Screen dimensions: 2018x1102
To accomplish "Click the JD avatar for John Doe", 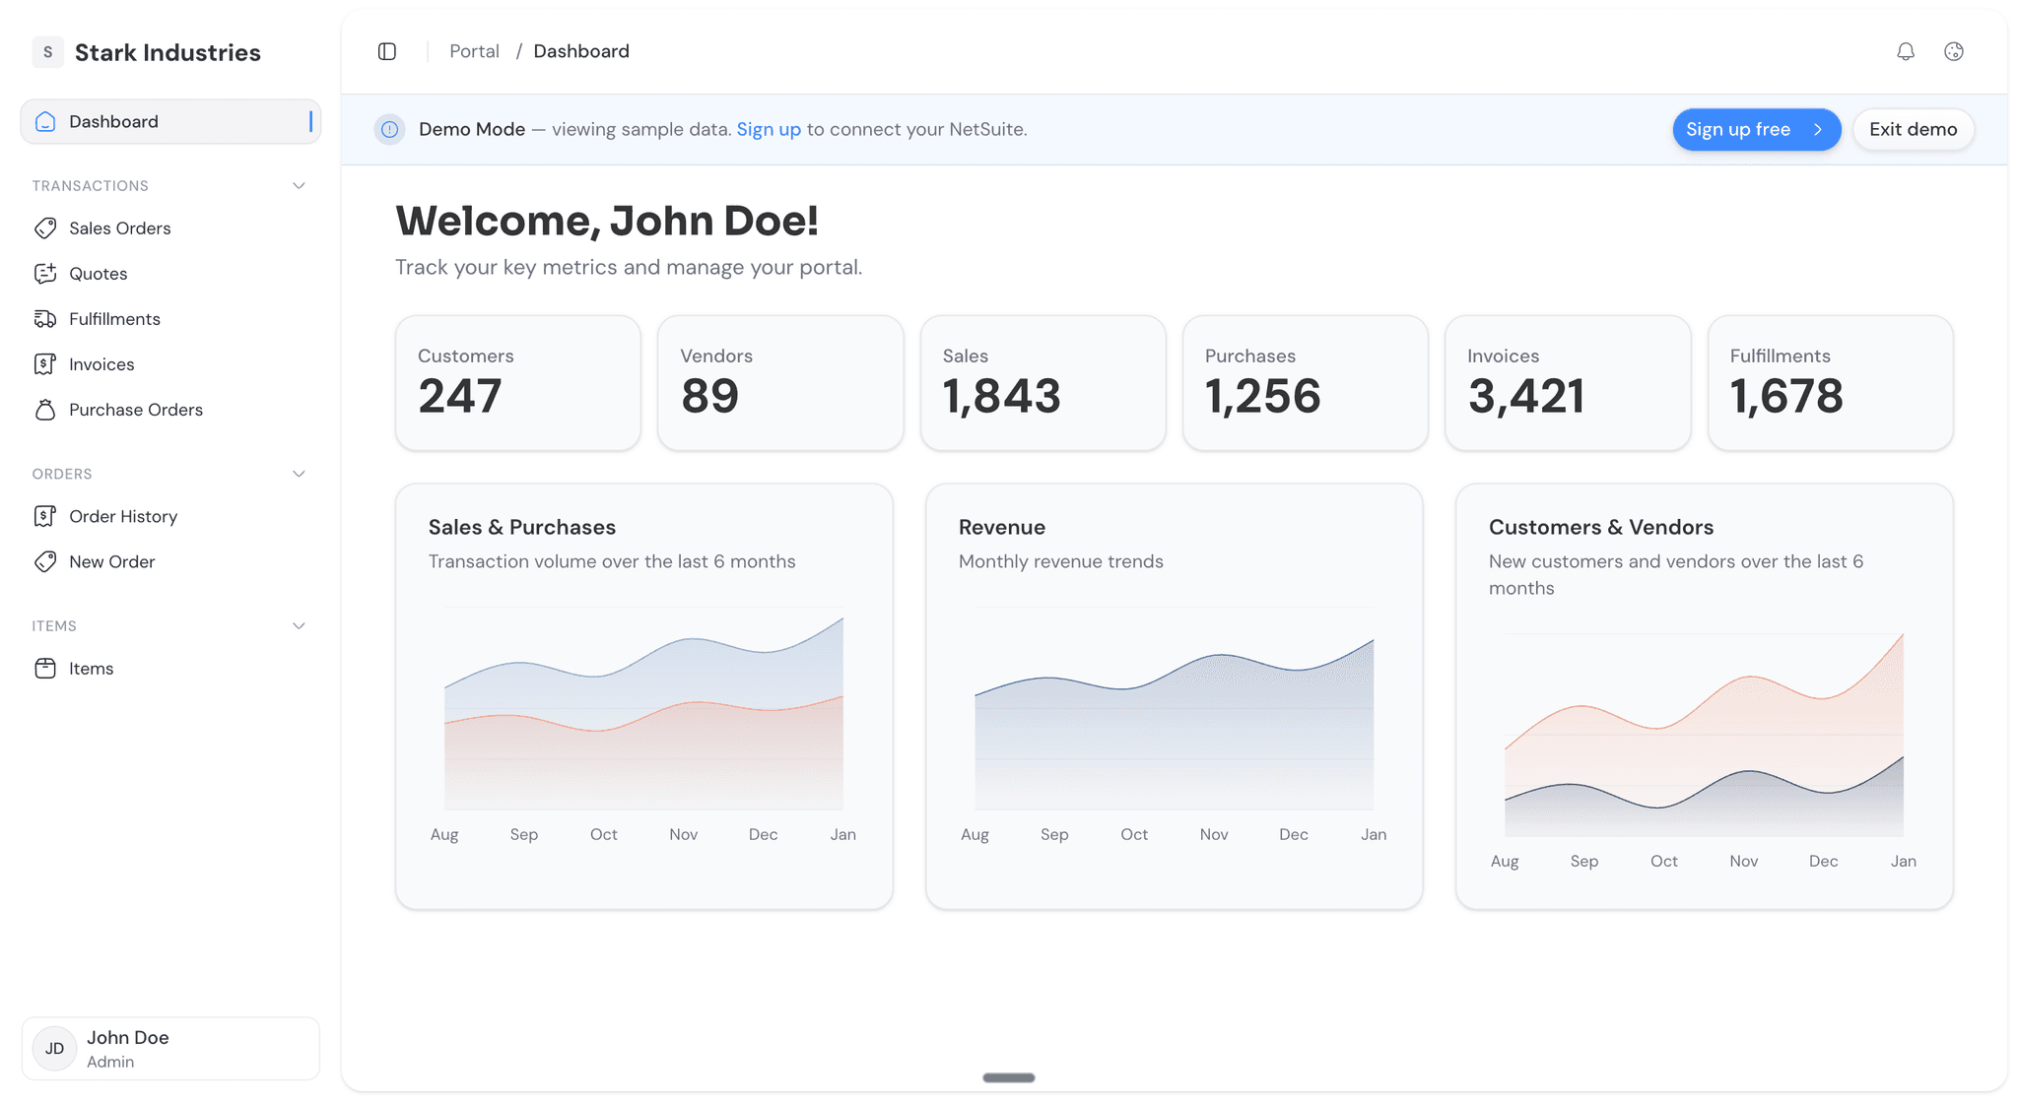I will pyautogui.click(x=54, y=1048).
